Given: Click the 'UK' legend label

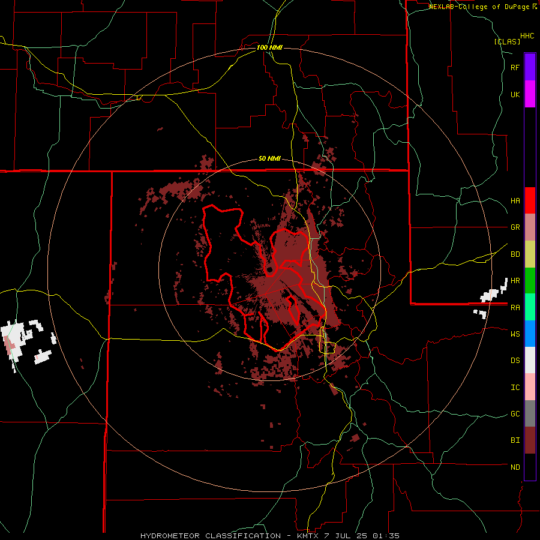Looking at the screenshot, I should pos(515,94).
